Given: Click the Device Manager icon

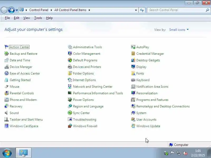Looking at the screenshot, I should (6, 67).
